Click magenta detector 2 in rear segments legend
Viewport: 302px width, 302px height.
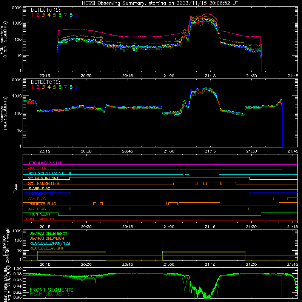[x=38, y=87]
